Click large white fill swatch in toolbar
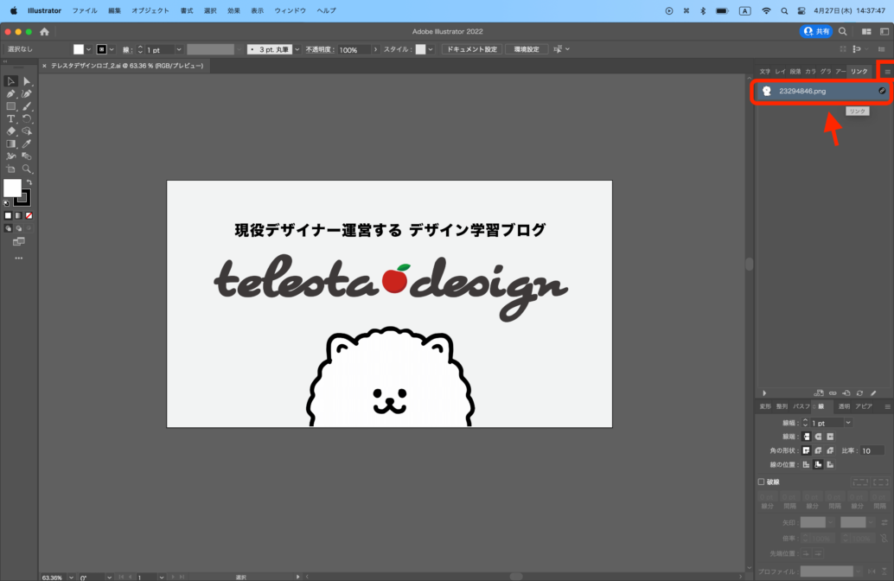The width and height of the screenshot is (894, 581). coord(12,188)
